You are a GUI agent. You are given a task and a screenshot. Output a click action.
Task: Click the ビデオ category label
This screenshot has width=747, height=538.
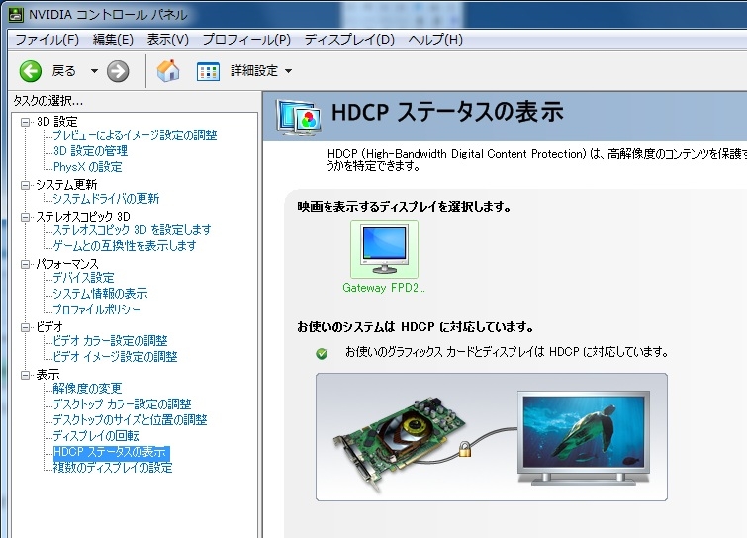[49, 327]
